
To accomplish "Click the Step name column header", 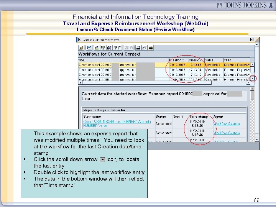I will (x=118, y=117).
